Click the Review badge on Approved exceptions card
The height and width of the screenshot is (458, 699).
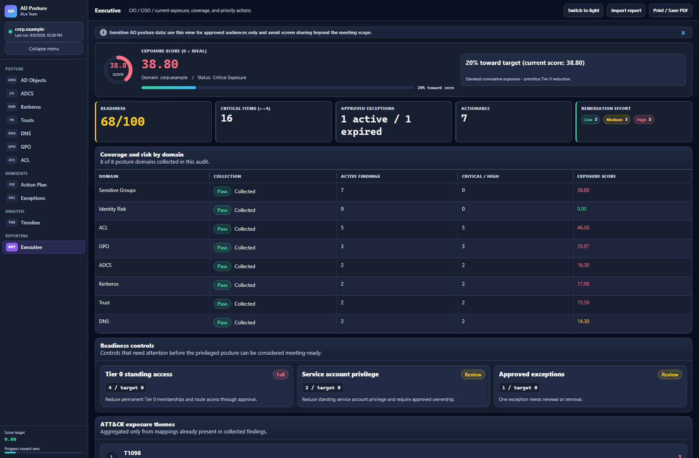click(x=670, y=375)
